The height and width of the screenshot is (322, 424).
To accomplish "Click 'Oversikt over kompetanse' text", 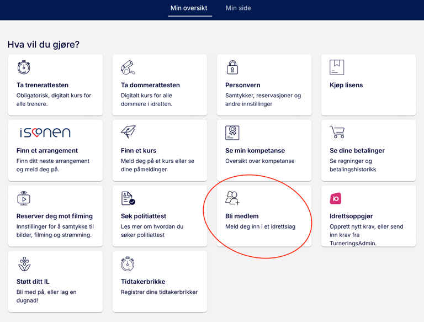I will point(260,161).
